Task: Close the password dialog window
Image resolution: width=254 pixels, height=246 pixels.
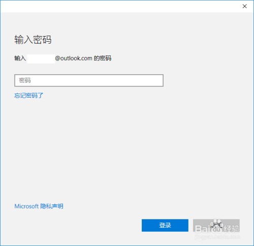Action: [244, 6]
